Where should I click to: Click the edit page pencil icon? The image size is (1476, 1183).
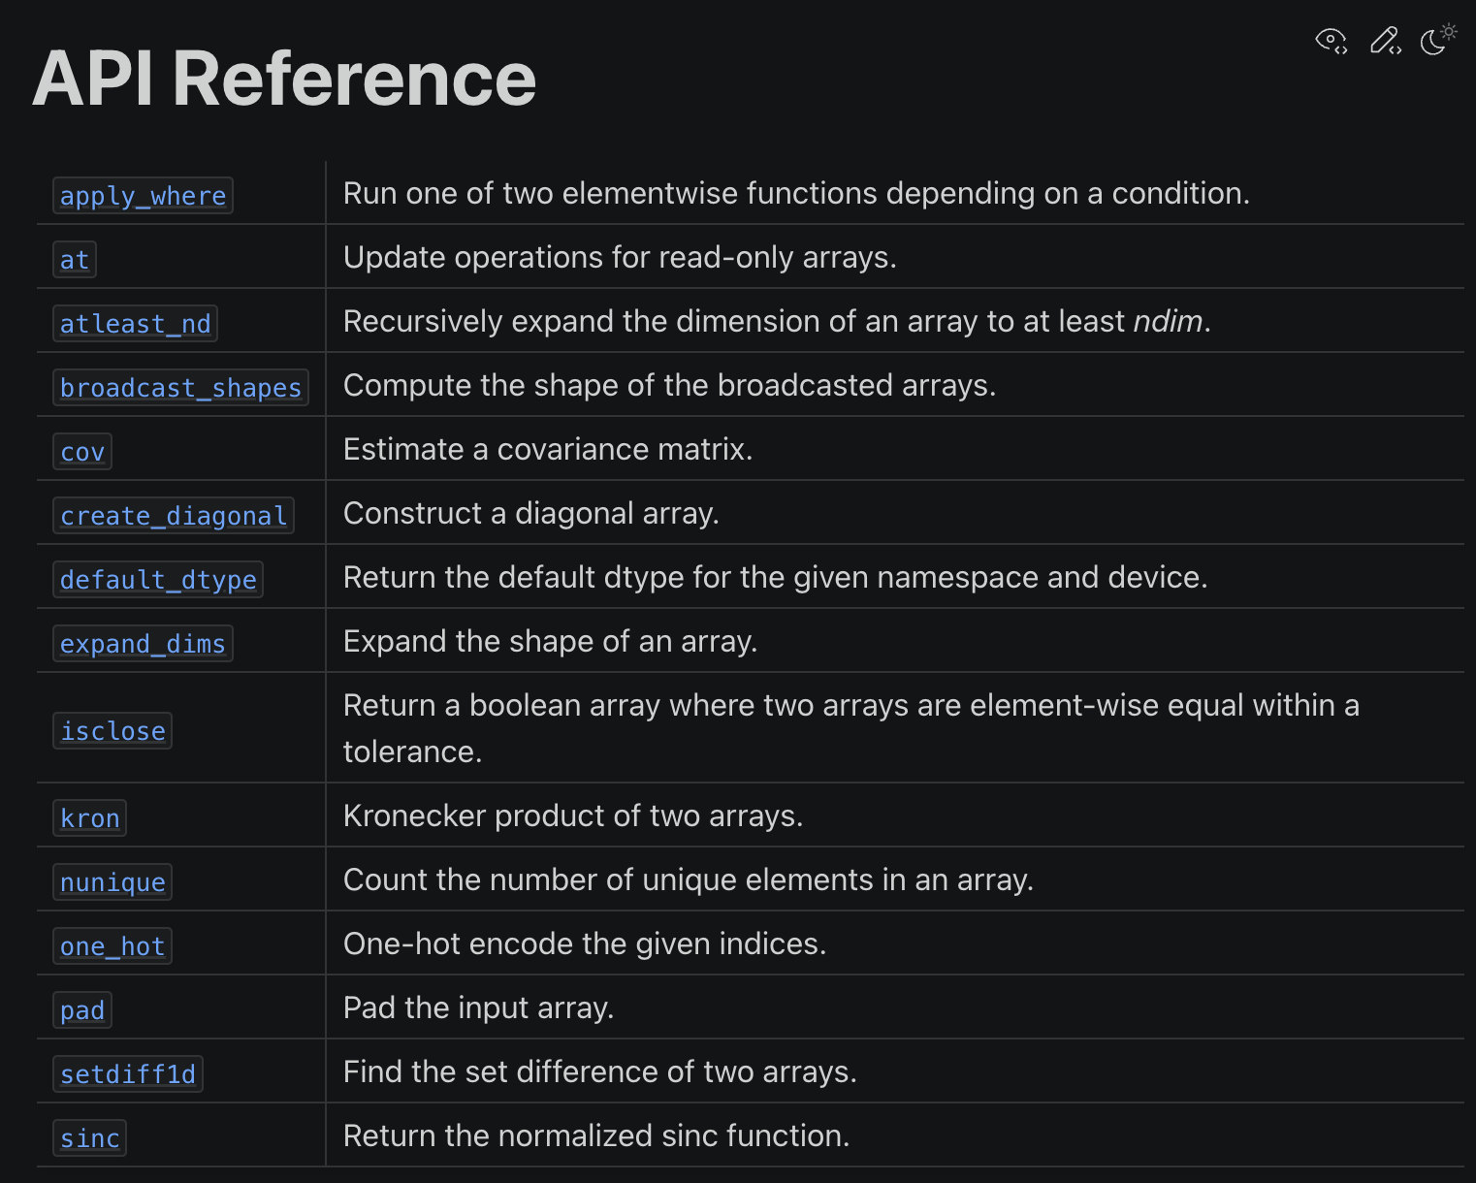pos(1385,41)
